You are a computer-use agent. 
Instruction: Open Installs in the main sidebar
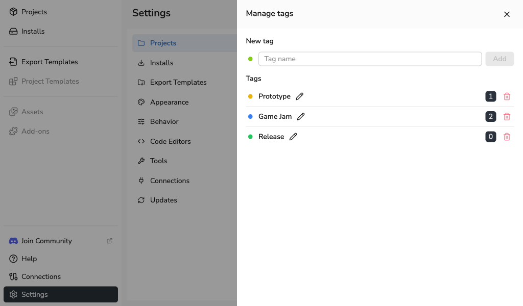point(61,31)
